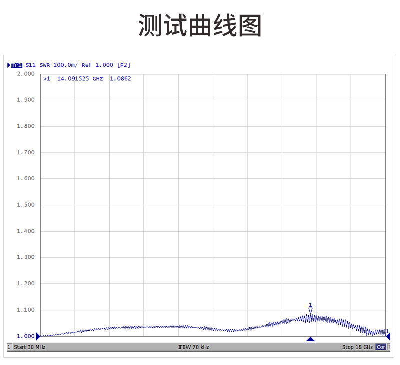Click the channel 1 number in the status bar

9,347
